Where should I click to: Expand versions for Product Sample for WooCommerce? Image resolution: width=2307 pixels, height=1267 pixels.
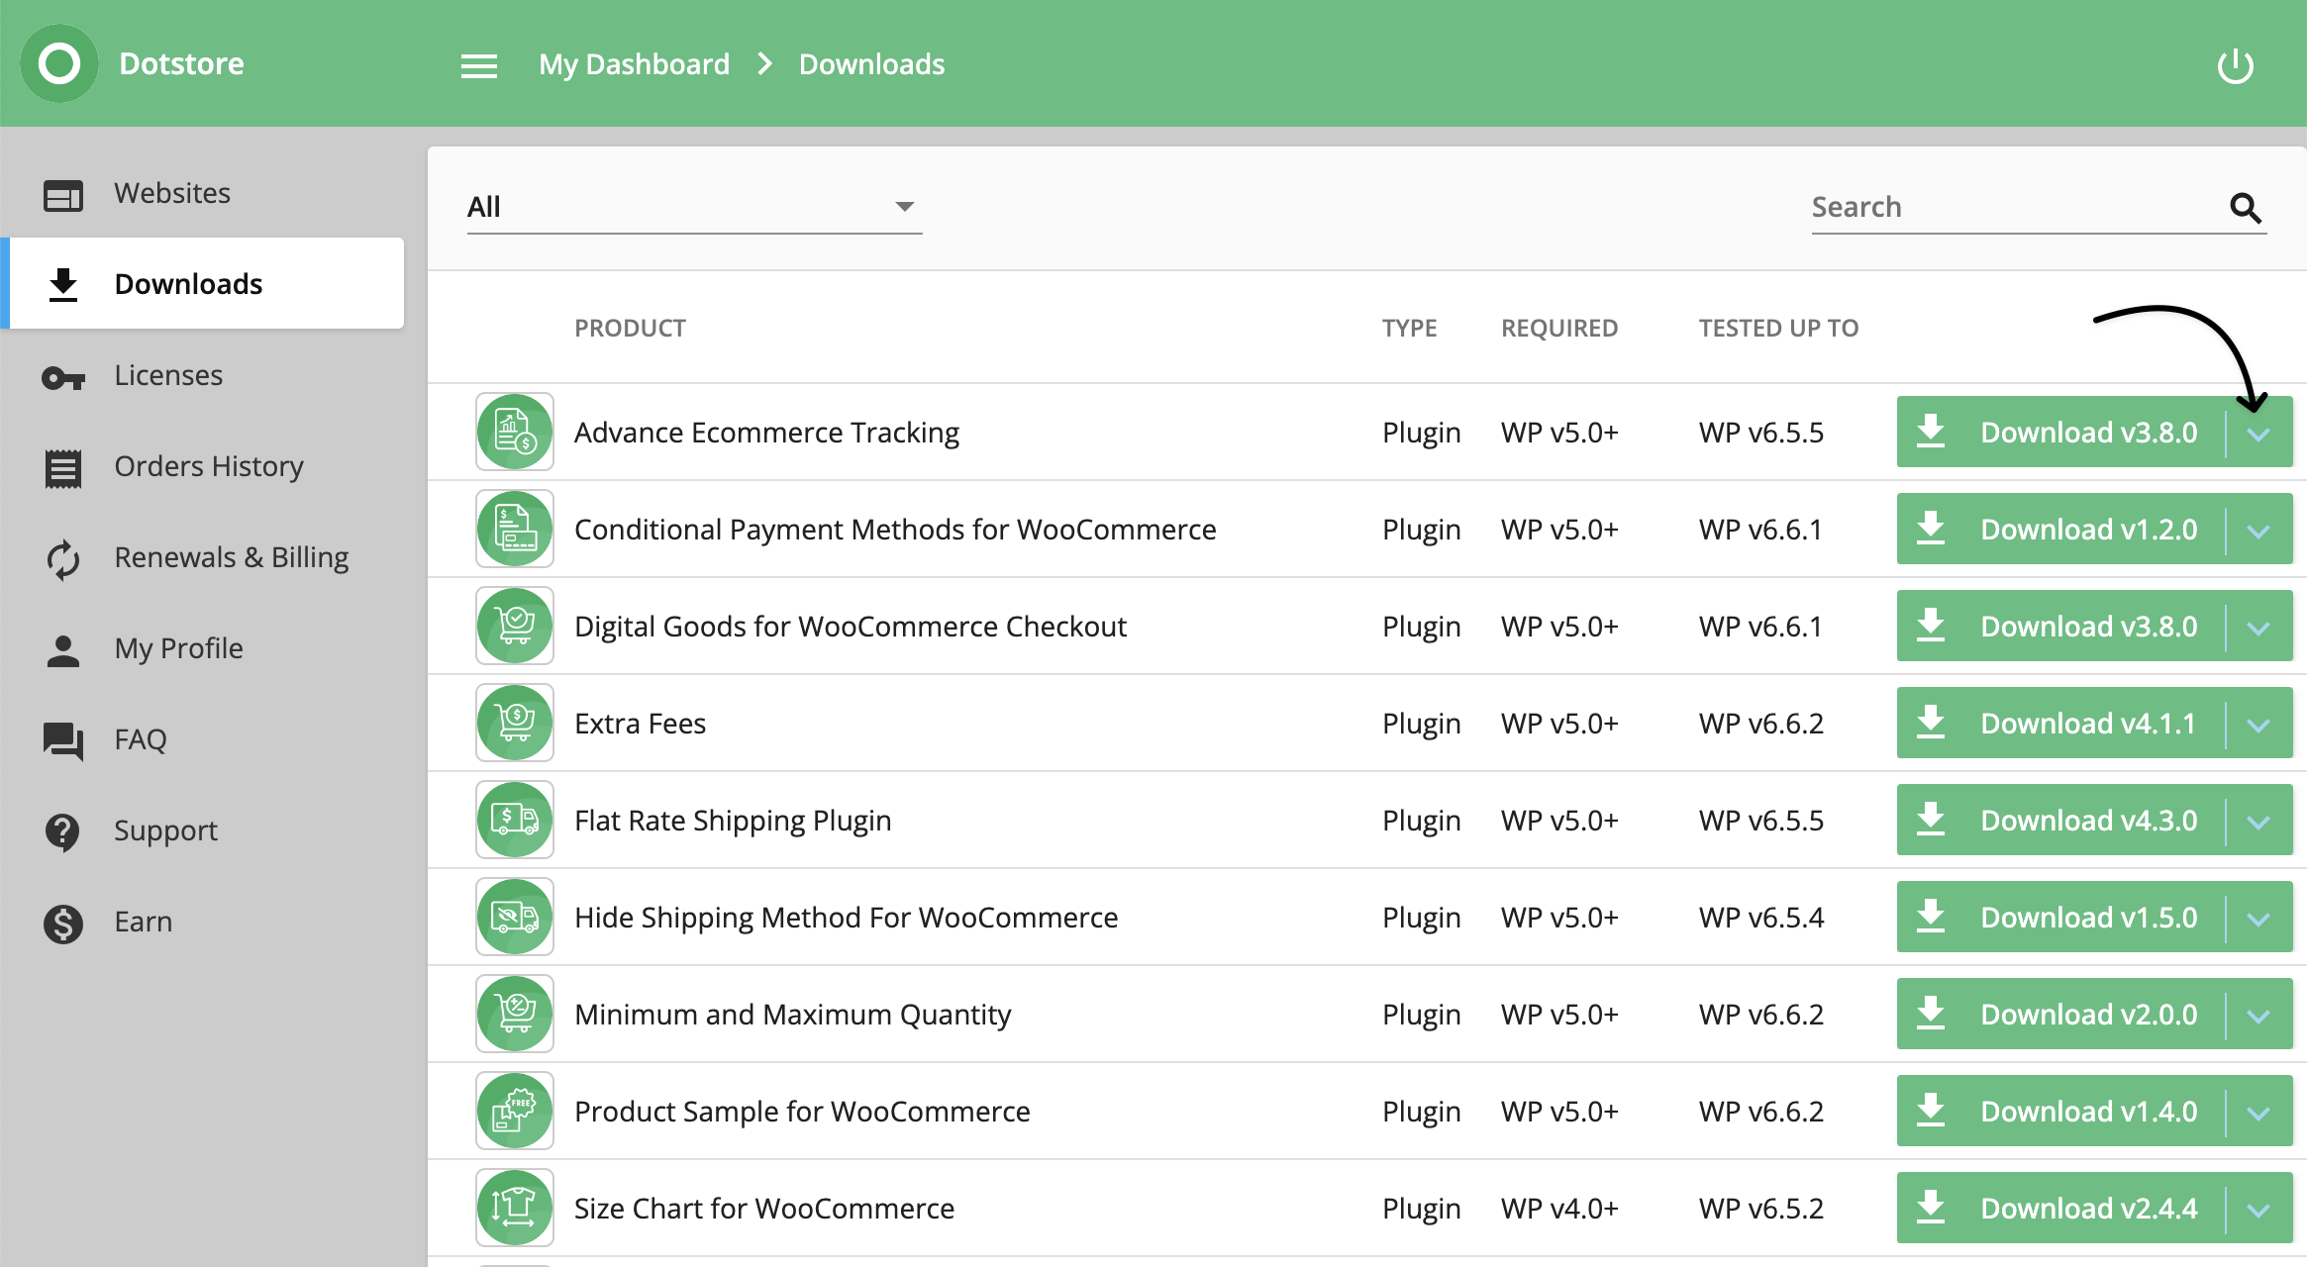pyautogui.click(x=2258, y=1112)
